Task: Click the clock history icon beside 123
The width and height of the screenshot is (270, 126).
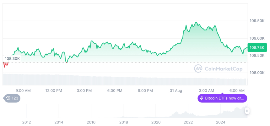Action: [x=8, y=98]
